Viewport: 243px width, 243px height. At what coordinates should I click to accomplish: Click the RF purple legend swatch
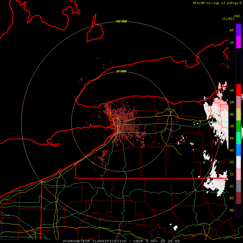click(238, 30)
